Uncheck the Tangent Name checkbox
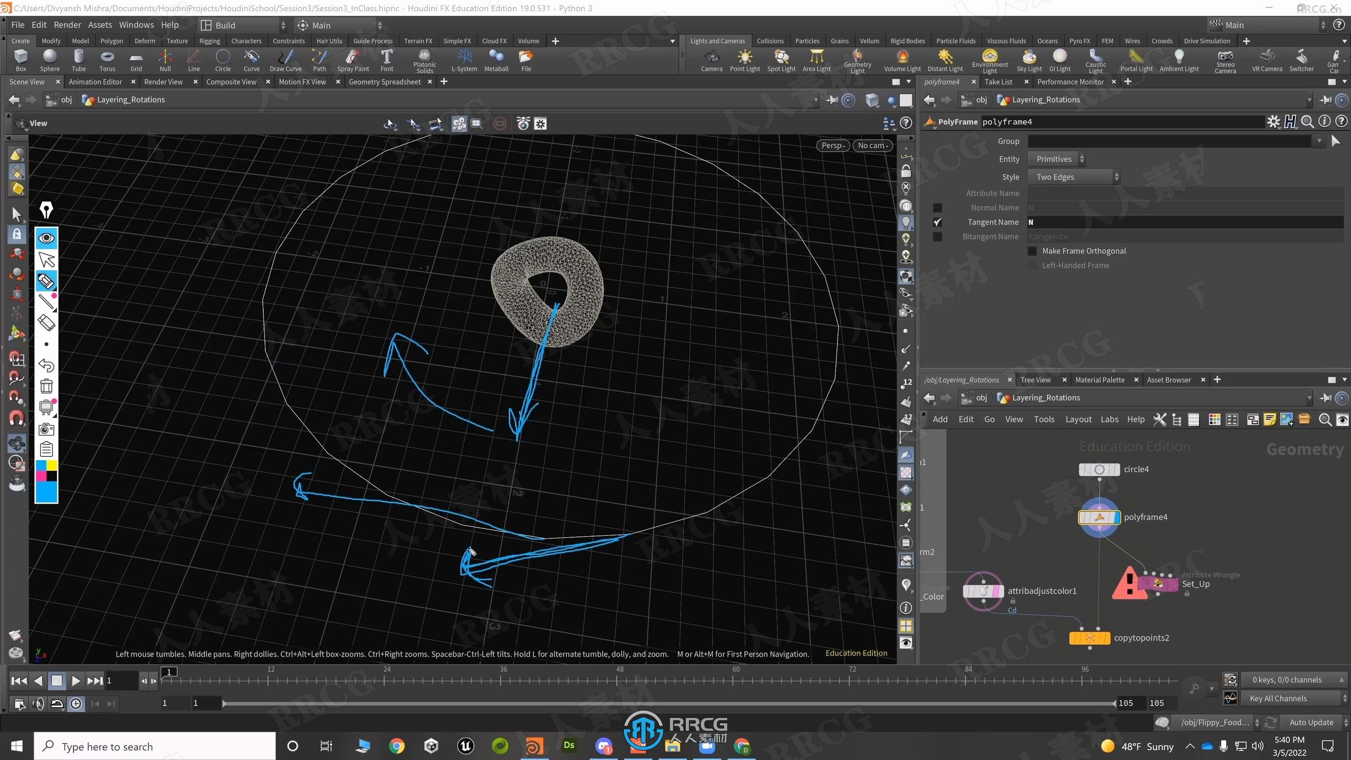 [x=937, y=222]
